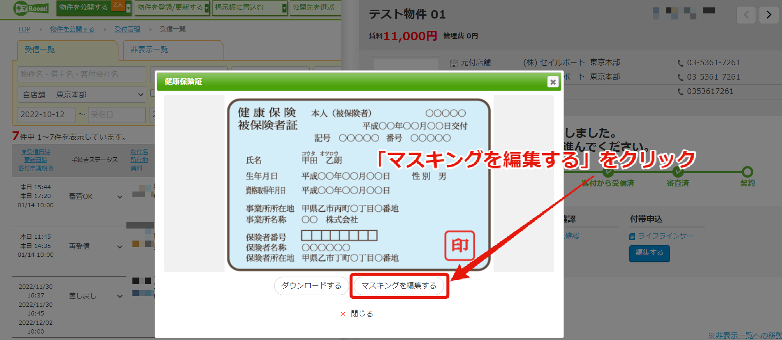Screen dimensions: 782x340
Task: Click the 元付店舗 building icon
Action: 453,63
